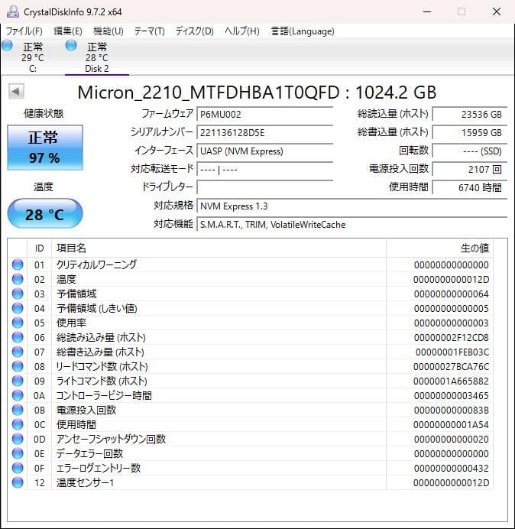Click status orb of アンセーフシャットダウン回数 row
The height and width of the screenshot is (529, 515).
pyautogui.click(x=18, y=439)
